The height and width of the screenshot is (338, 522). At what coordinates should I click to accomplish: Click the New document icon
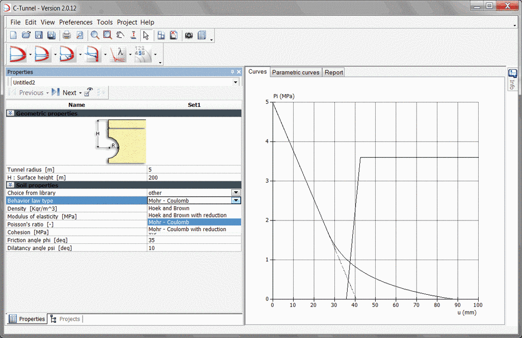(x=13, y=35)
